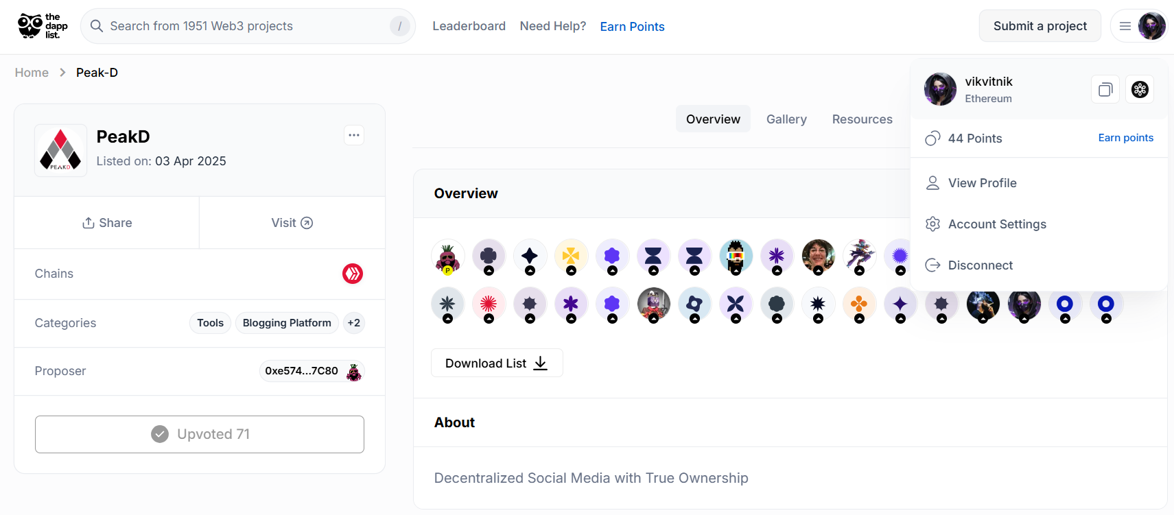The image size is (1174, 515).
Task: Click the dapp list owl logo
Action: tap(43, 26)
